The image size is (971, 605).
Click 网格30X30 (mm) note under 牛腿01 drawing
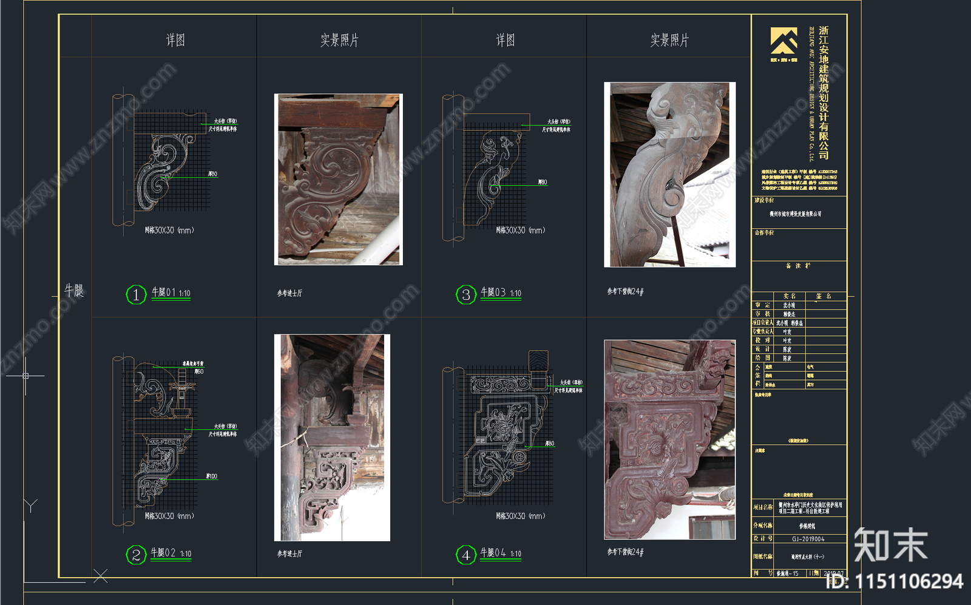tap(169, 230)
